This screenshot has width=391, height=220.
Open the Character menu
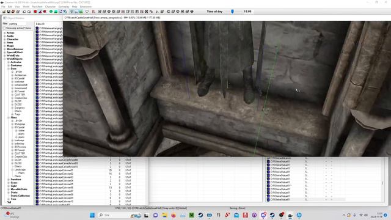50,7
